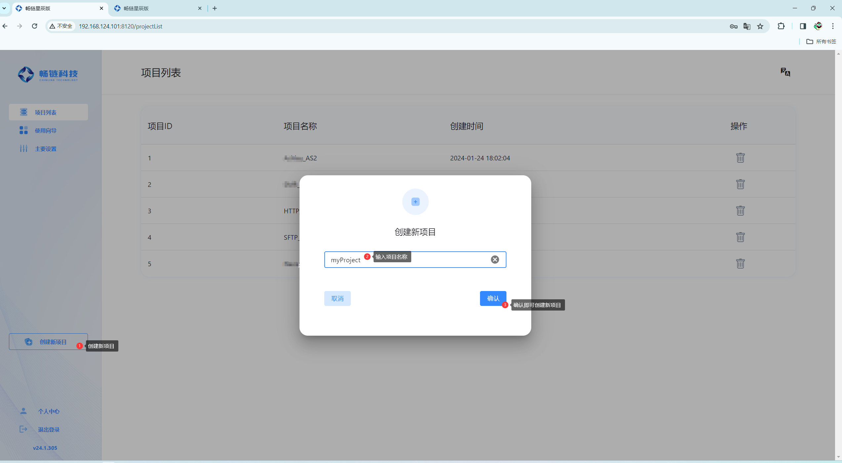Image resolution: width=842 pixels, height=463 pixels.
Task: Open the tab search dropdown arrow
Action: [x=4, y=8]
